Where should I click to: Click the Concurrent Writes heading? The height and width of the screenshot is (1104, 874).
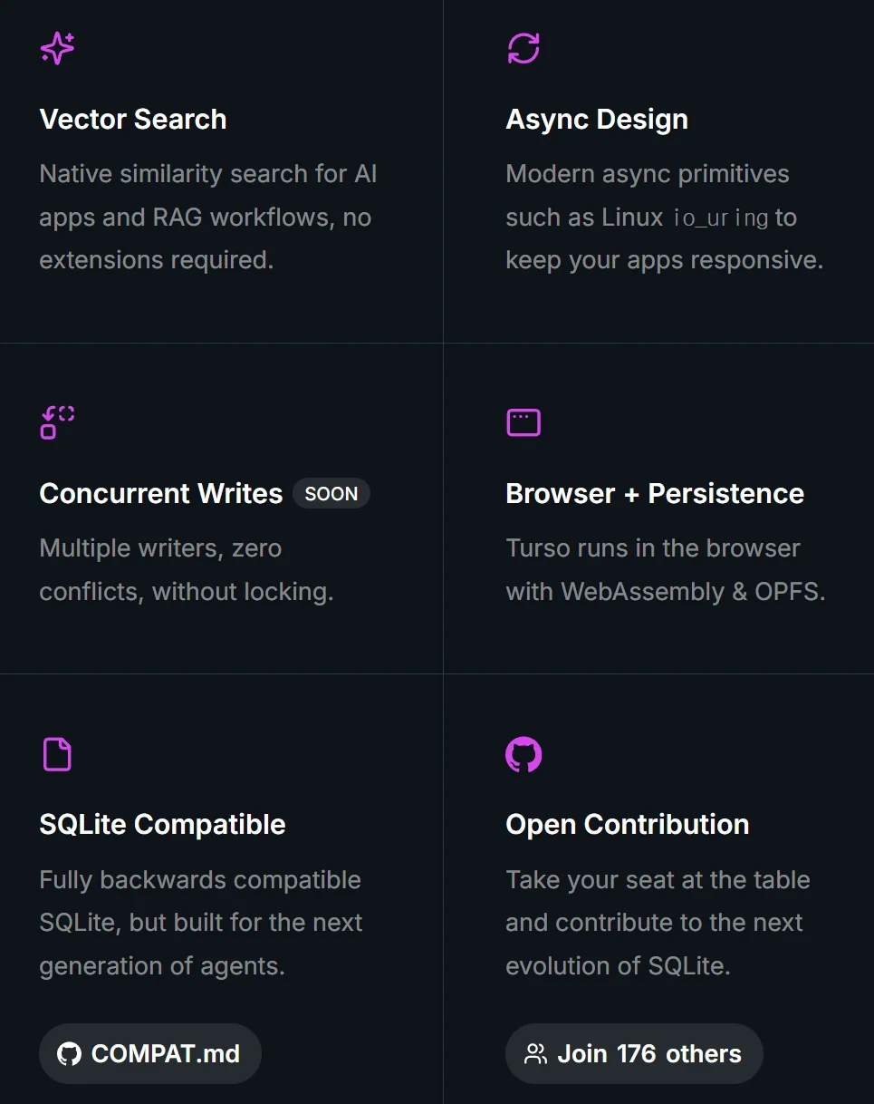point(161,494)
